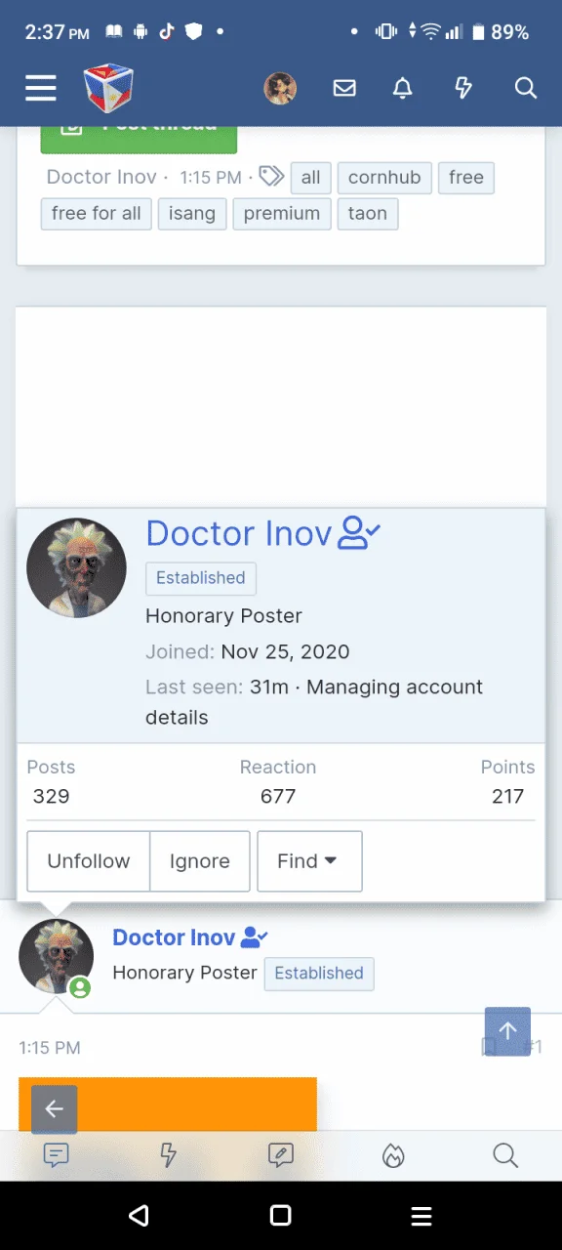
Task: Select the 'premium' tag
Action: click(x=282, y=214)
